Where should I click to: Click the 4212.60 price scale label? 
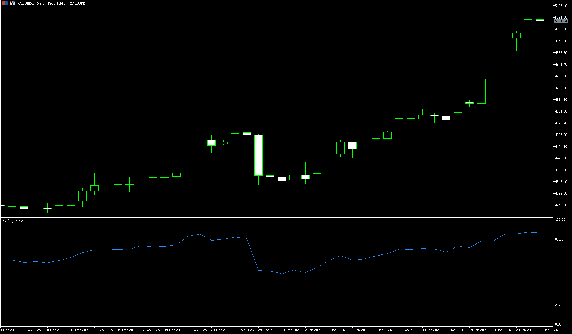[x=561, y=205]
